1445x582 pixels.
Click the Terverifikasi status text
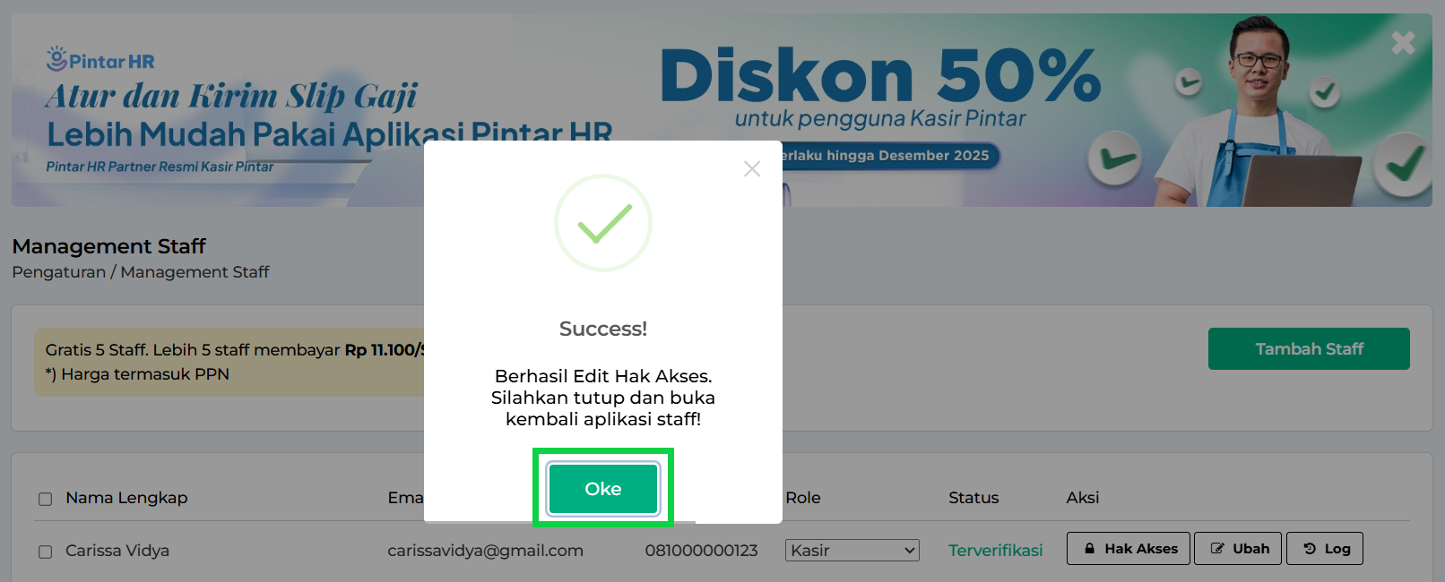(996, 551)
